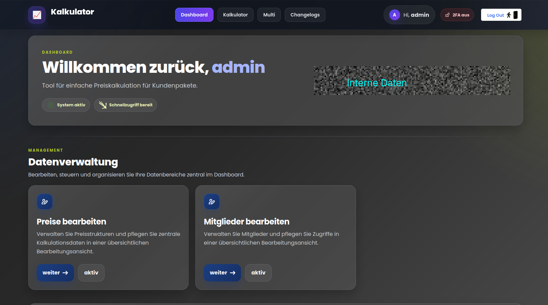Image resolution: width=548 pixels, height=305 pixels.
Task: Click the Kalkulator chart logo icon
Action: (x=37, y=15)
